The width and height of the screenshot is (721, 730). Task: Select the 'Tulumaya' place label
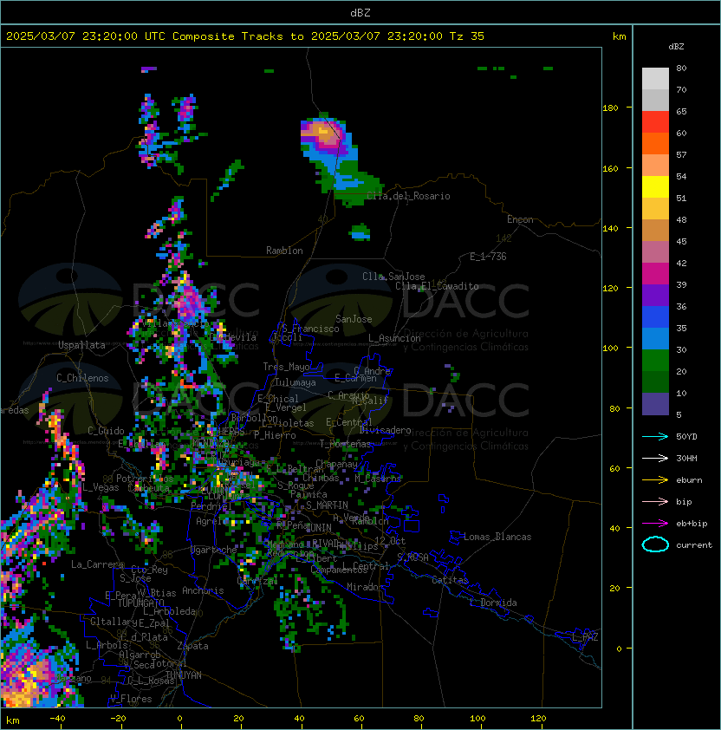coord(296,382)
